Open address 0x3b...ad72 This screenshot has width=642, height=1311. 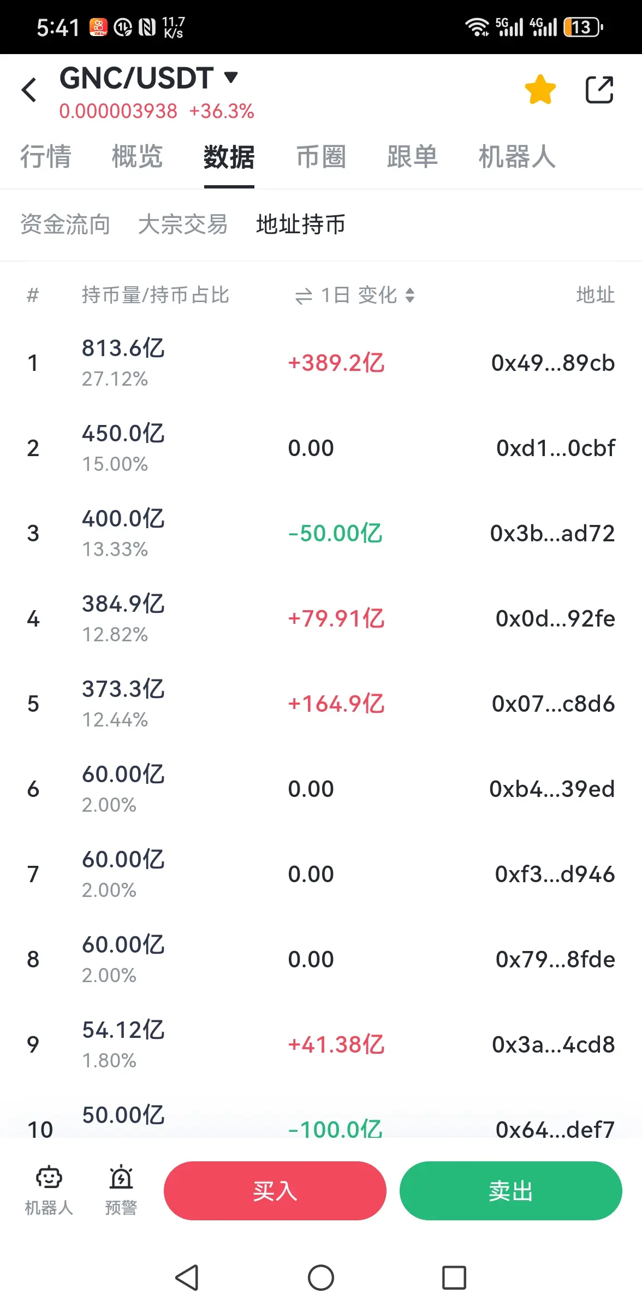point(552,534)
